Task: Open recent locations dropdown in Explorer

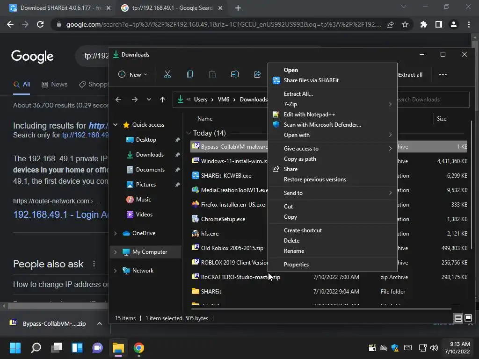Action: (x=149, y=100)
